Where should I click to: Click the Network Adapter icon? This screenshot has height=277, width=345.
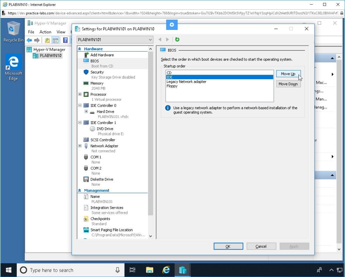click(x=86, y=146)
